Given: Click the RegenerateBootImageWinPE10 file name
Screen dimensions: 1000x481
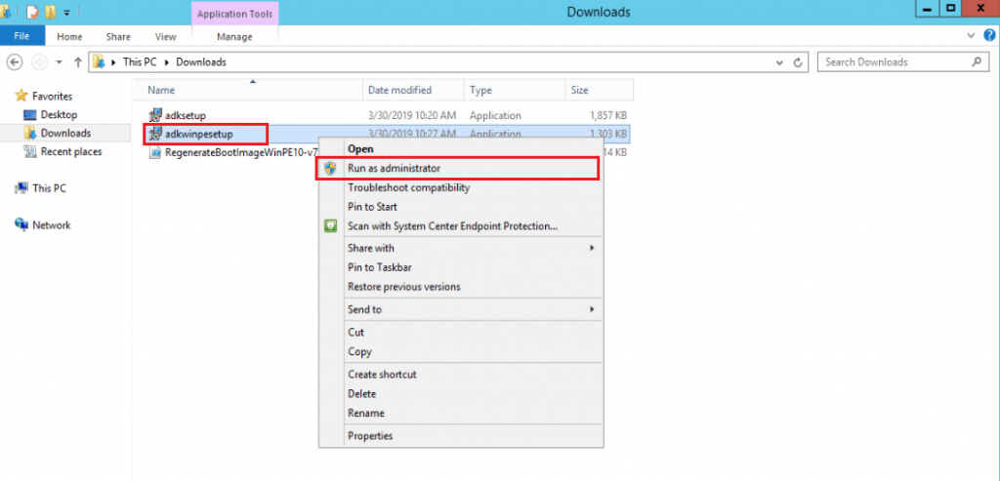Looking at the screenshot, I should point(241,153).
